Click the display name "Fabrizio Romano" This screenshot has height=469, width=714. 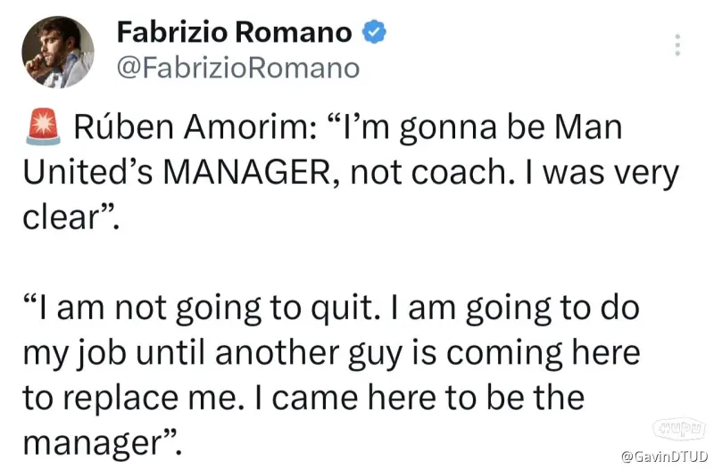[234, 33]
